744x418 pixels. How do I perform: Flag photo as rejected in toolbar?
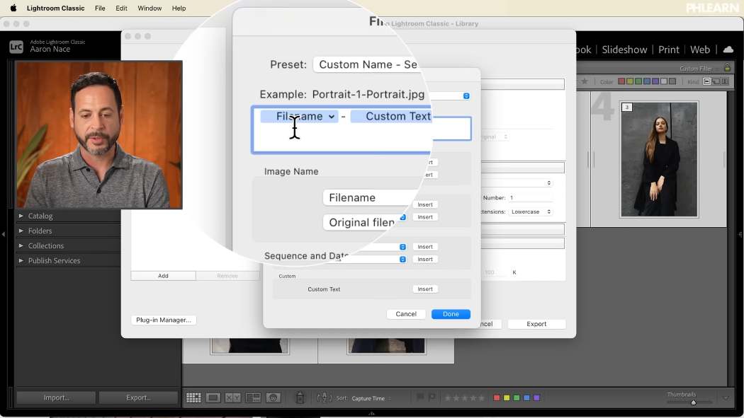tap(432, 397)
